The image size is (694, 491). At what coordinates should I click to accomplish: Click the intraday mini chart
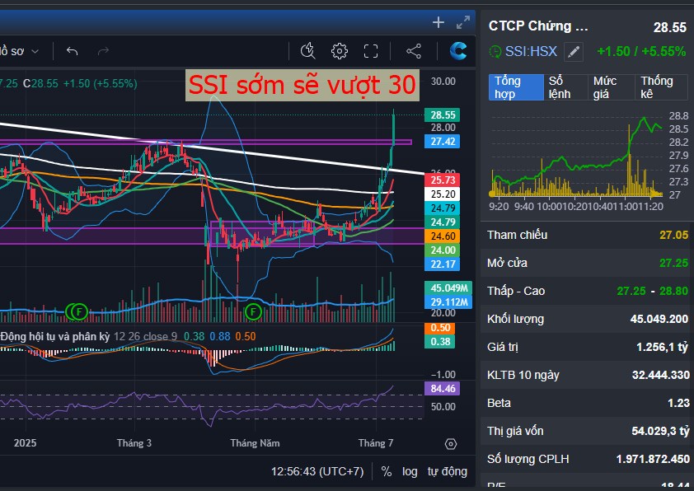578,155
